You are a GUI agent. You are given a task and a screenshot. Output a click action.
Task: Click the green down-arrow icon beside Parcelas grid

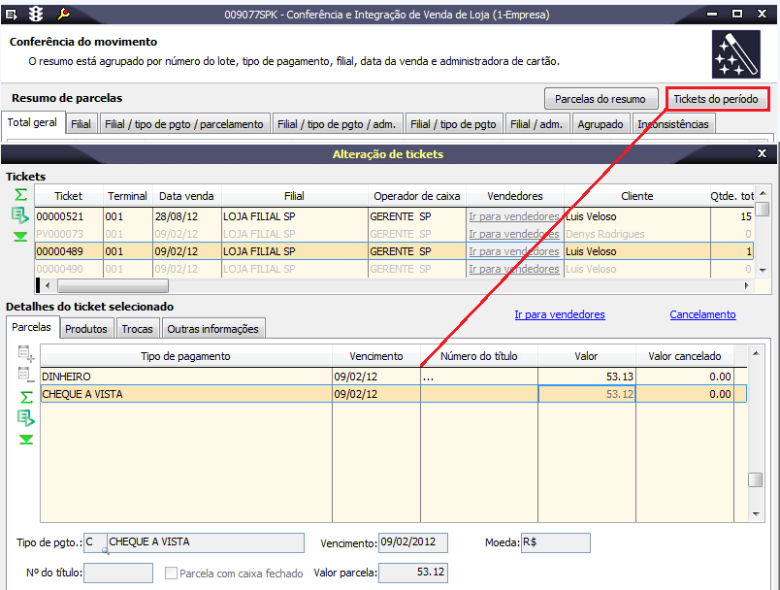[x=26, y=440]
